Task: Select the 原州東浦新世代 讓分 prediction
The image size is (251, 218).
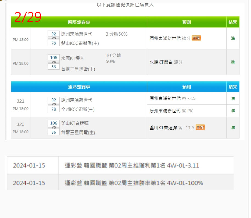Action: [170, 39]
